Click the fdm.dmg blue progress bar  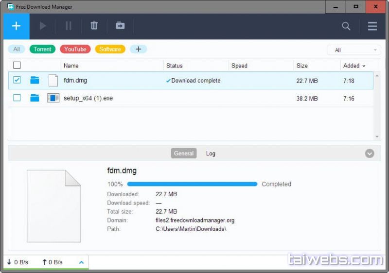pos(192,184)
